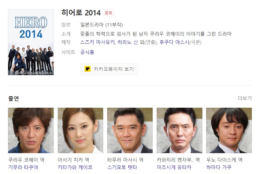Viewport: 257px width, 174px height.
Task: Open 마츠시게 유타카 cast photo
Action: pos(180,130)
